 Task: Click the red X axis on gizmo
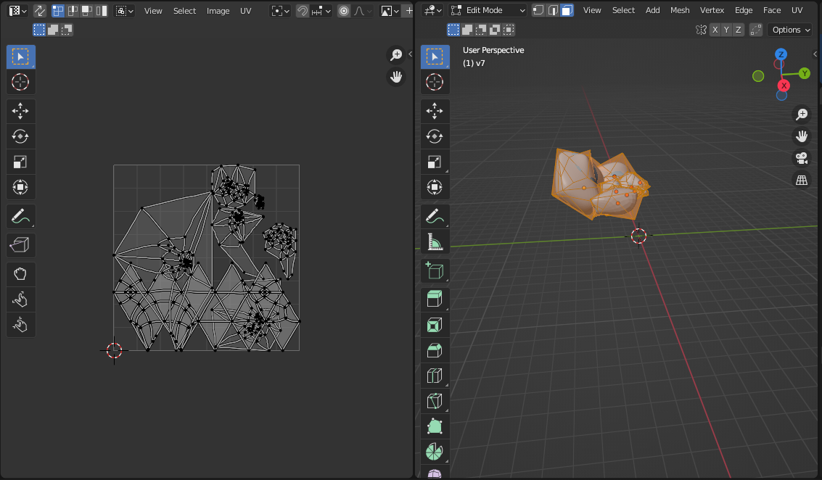click(784, 86)
